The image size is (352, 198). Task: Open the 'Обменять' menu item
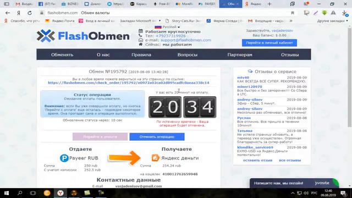62,54
